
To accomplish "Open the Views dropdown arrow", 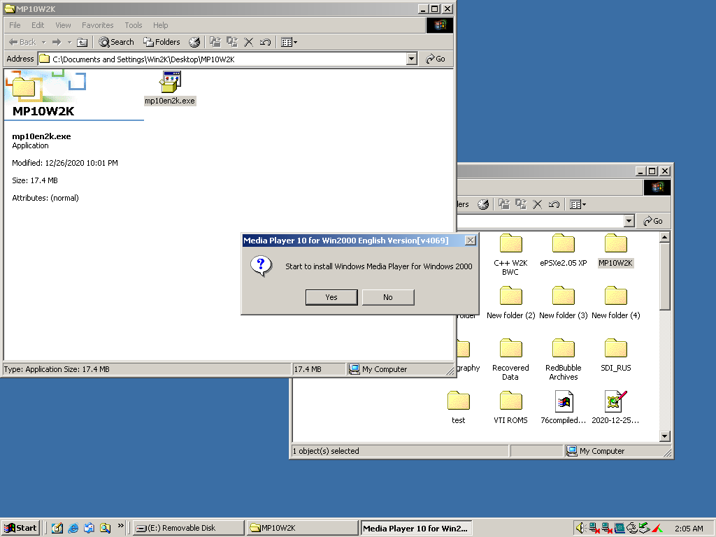I will pos(294,42).
